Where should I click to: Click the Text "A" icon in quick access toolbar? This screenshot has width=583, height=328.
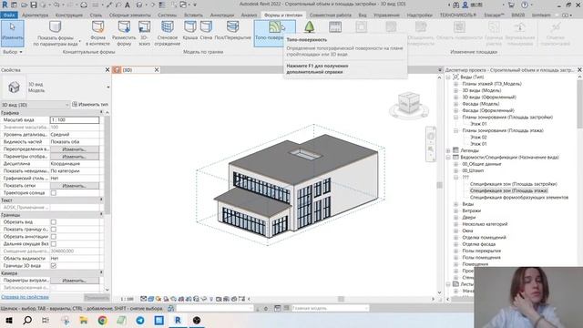(x=128, y=5)
